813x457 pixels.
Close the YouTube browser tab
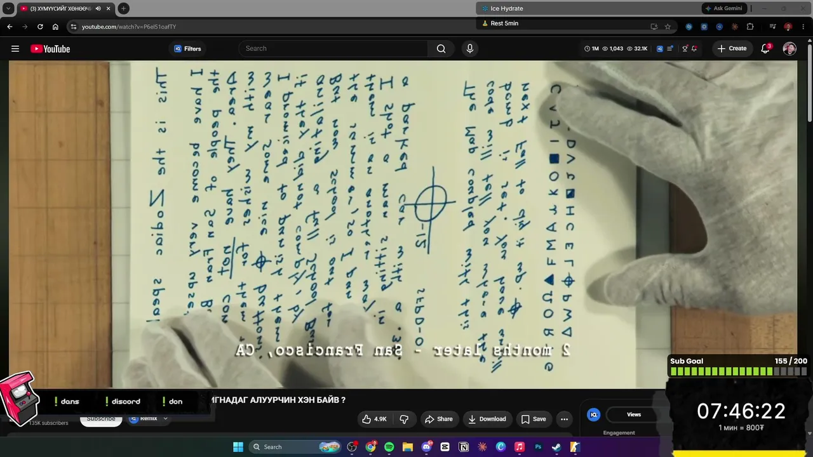point(109,8)
